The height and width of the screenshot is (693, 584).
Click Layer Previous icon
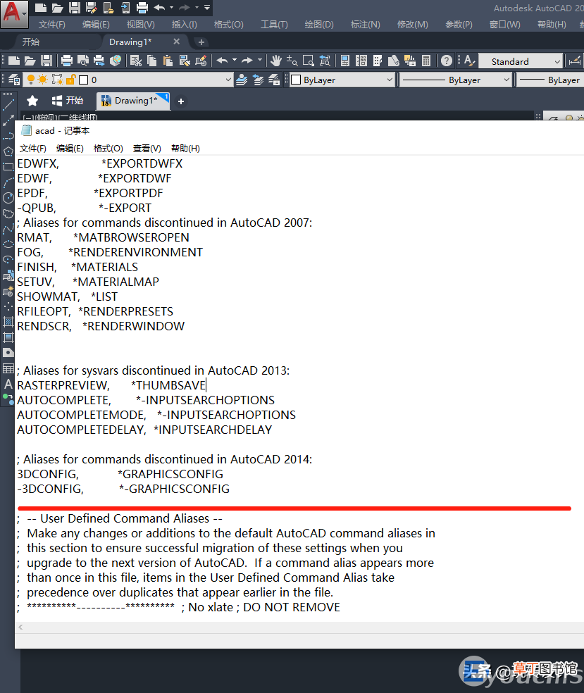(258, 80)
